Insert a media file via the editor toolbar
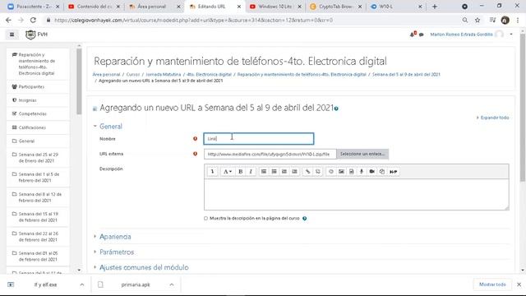Screen dimensions: 526x296 click(351, 172)
